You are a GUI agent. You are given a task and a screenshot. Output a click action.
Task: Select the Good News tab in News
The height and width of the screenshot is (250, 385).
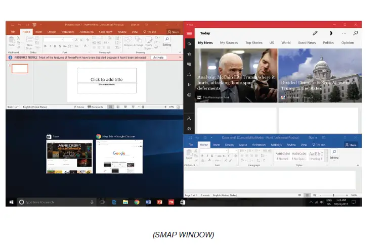[307, 42]
